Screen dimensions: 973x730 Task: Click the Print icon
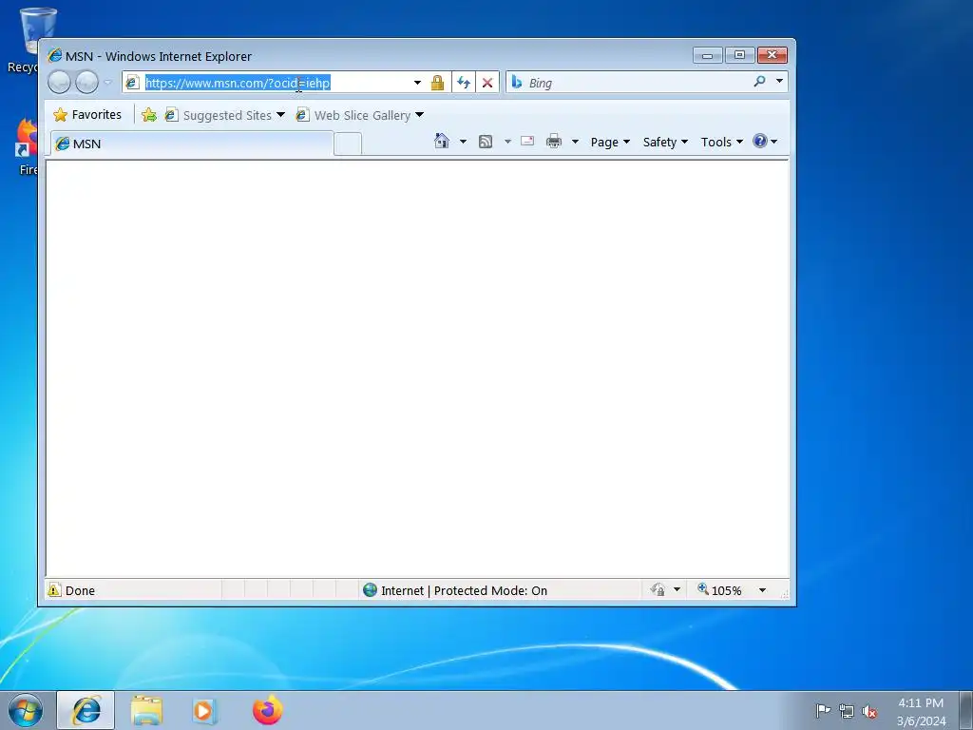pyautogui.click(x=554, y=142)
